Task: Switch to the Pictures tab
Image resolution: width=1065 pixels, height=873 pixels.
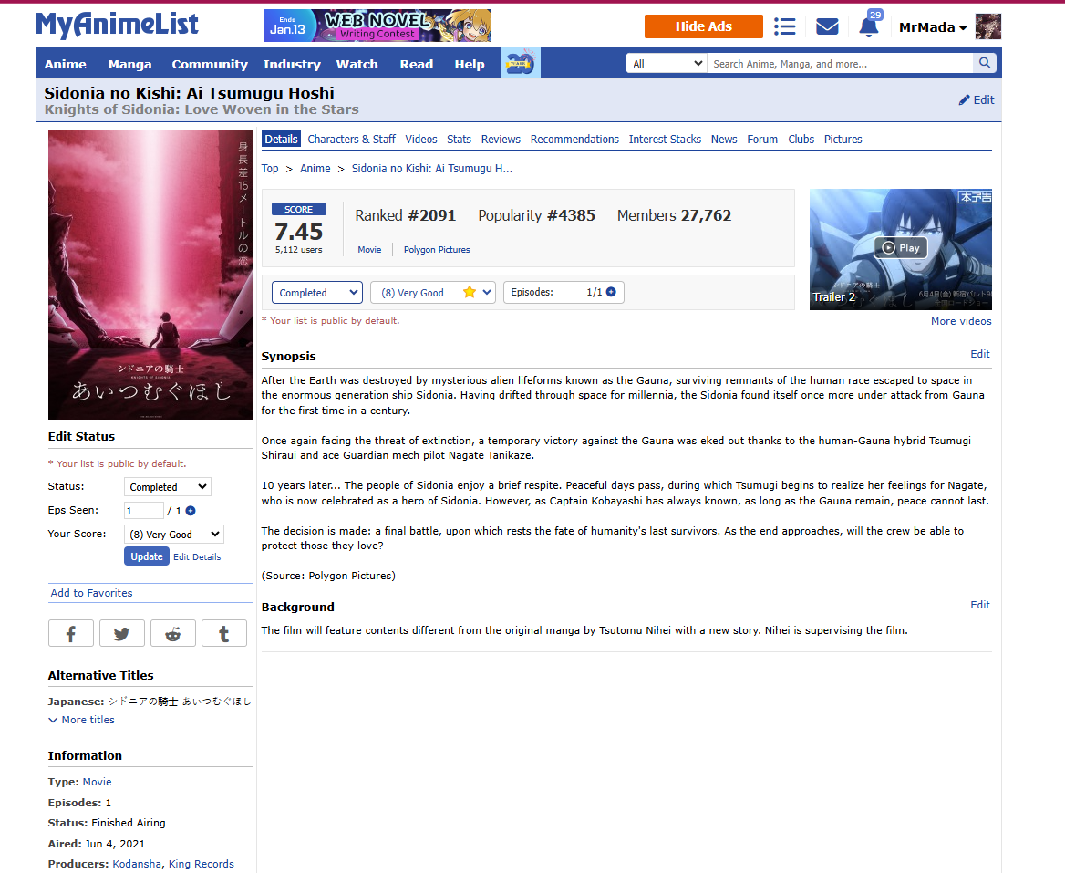Action: [x=843, y=140]
